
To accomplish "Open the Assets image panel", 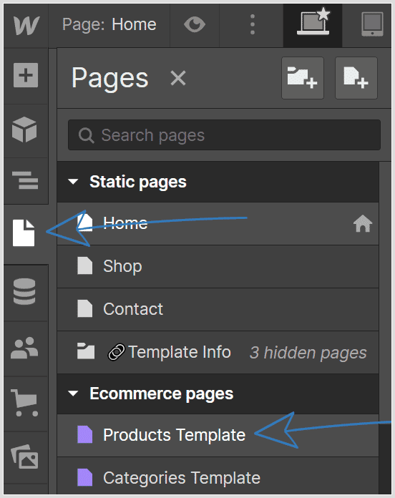I will [24, 456].
